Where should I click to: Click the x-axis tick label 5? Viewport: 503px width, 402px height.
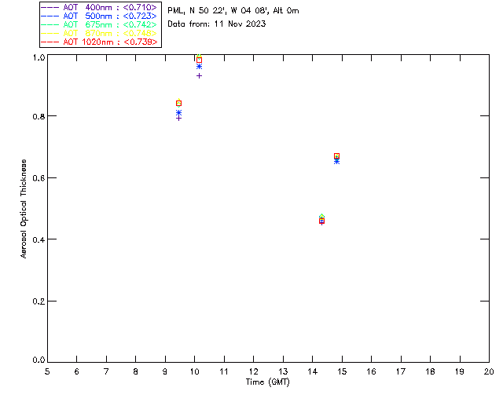47,371
